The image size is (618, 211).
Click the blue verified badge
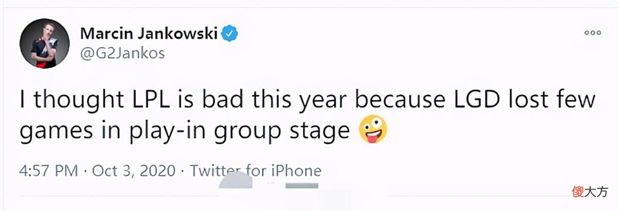click(229, 34)
